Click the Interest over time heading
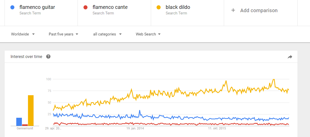The image size is (310, 137). (26, 57)
